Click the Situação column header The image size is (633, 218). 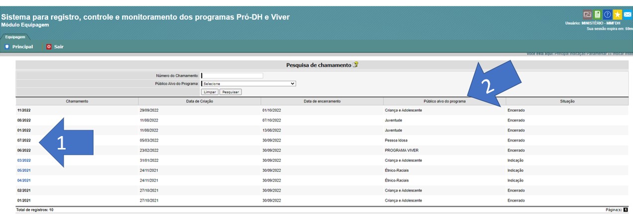click(x=567, y=101)
